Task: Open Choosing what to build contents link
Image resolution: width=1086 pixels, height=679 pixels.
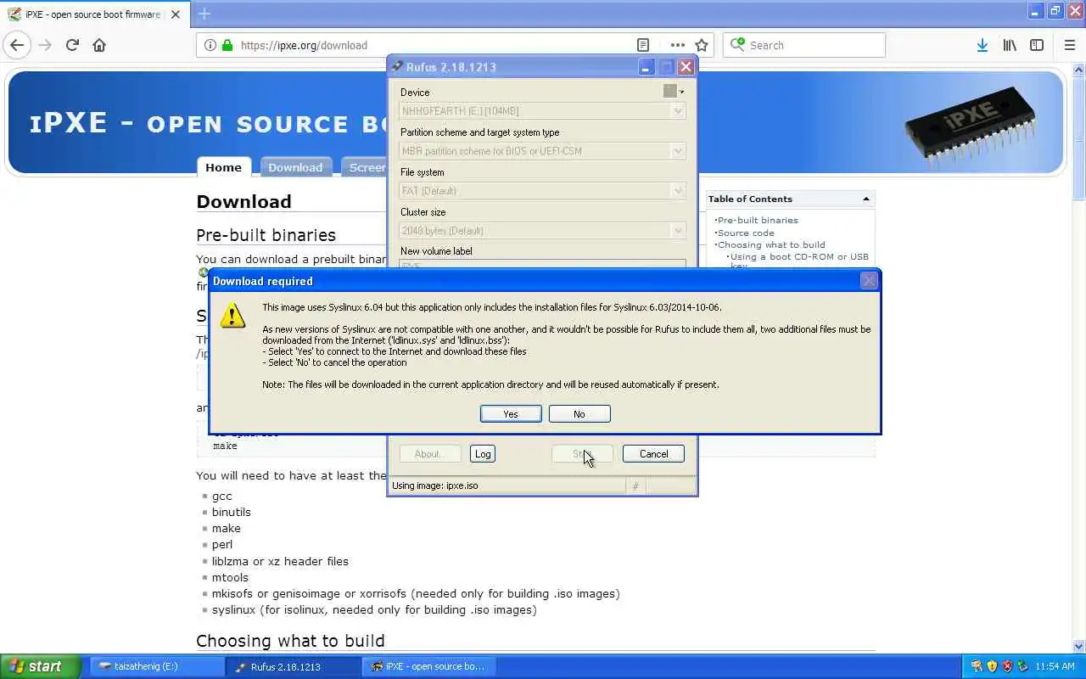Action: 771,244
